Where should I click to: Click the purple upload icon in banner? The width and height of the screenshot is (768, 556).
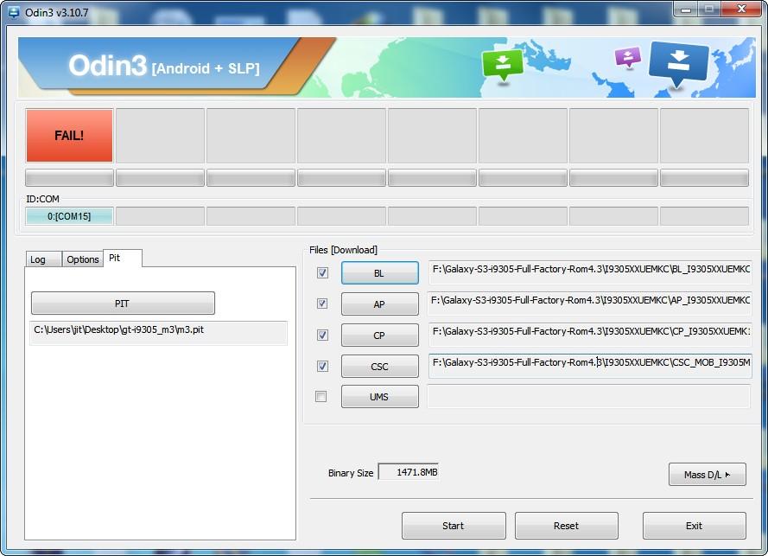tap(627, 57)
